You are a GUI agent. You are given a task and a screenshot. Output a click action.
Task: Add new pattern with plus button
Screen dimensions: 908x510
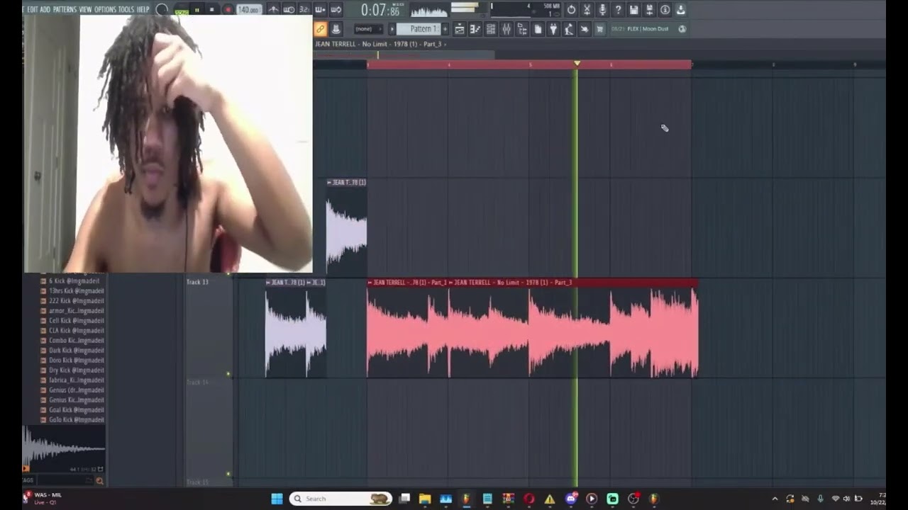[x=445, y=29]
